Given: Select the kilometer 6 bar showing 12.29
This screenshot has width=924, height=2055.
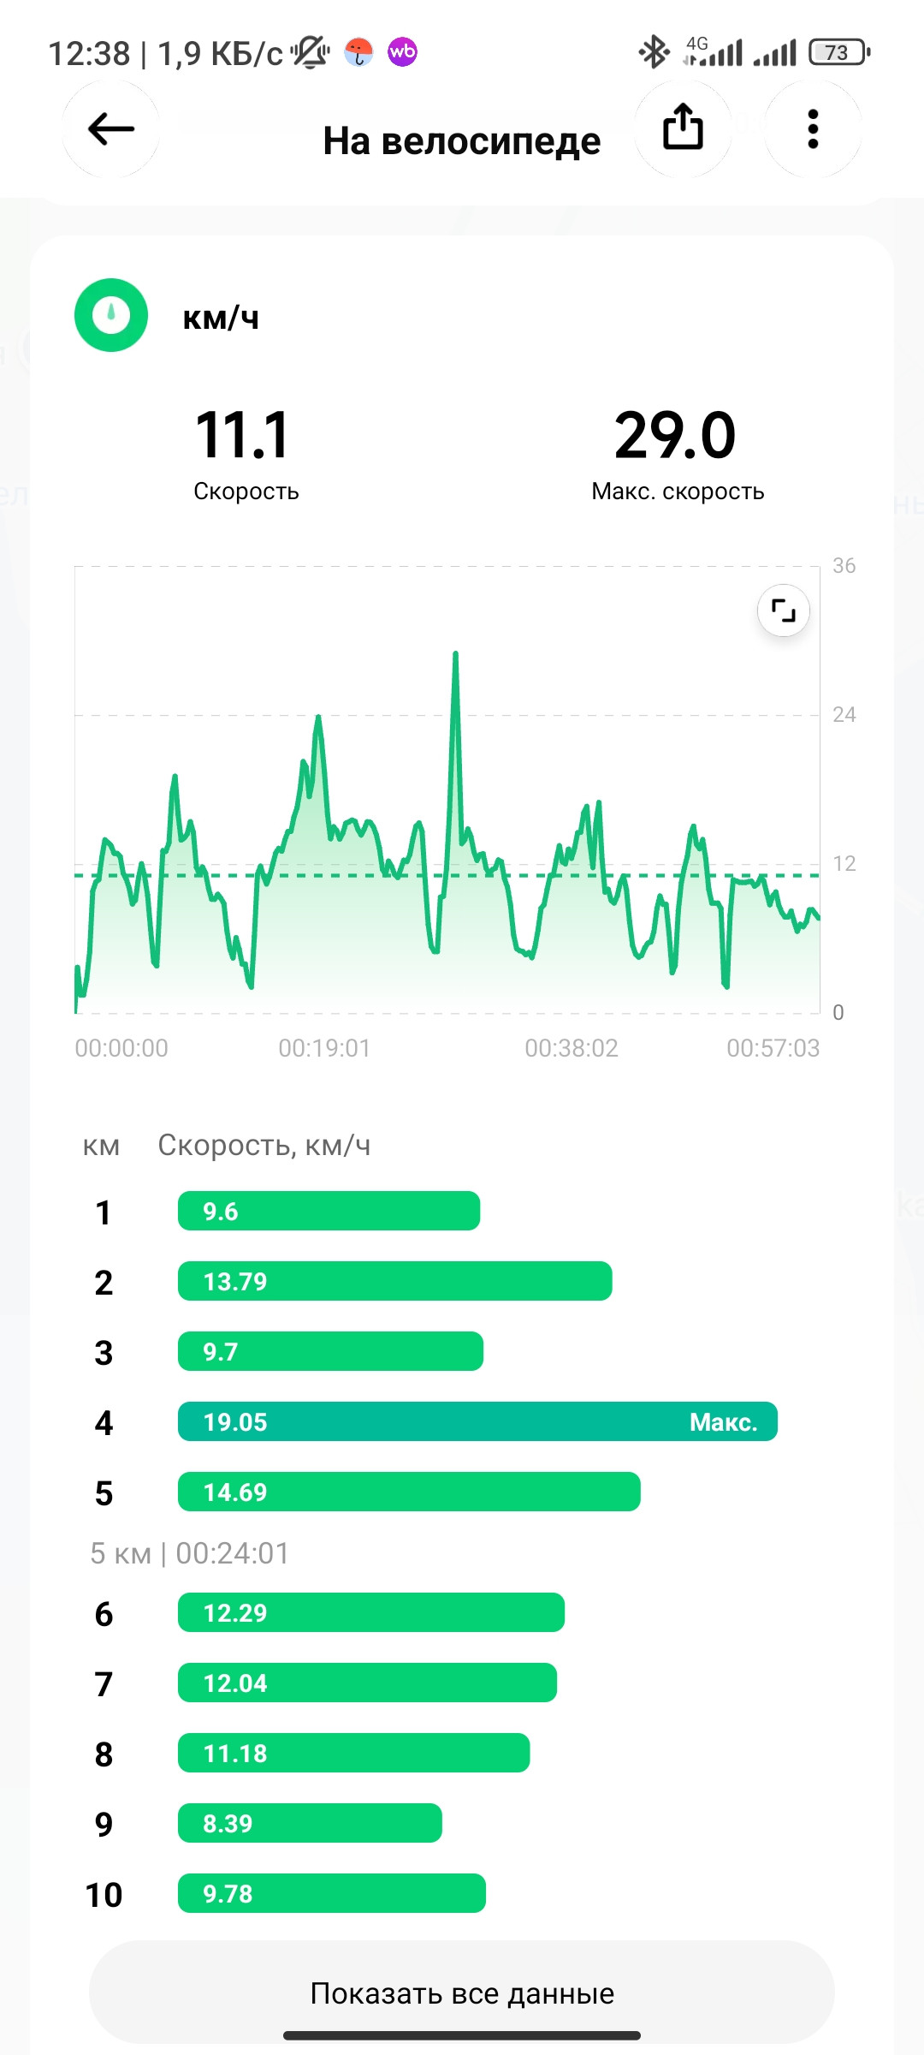Looking at the screenshot, I should click(371, 1612).
